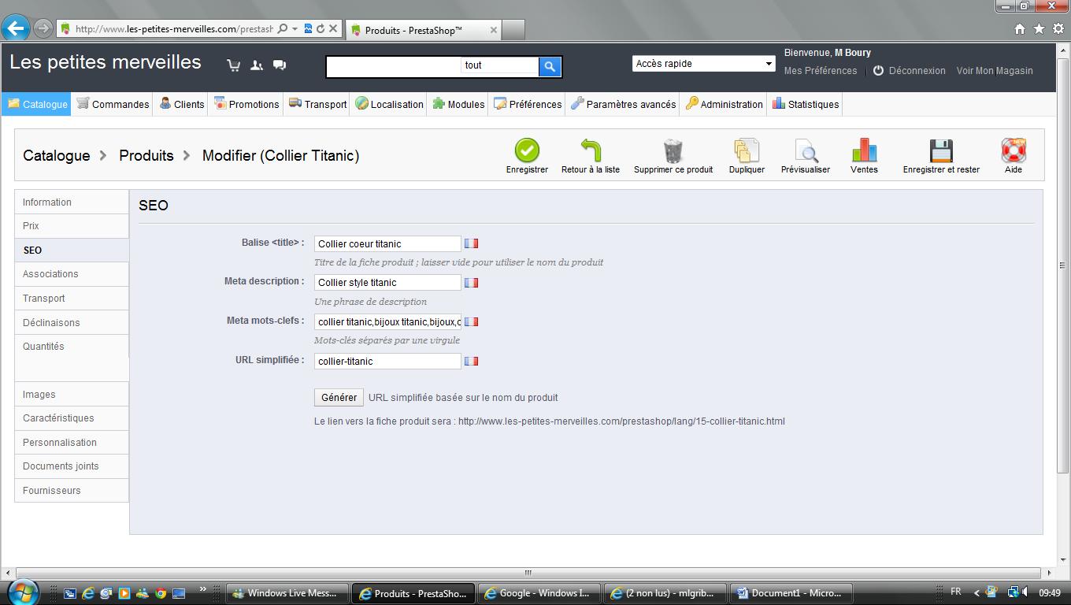This screenshot has height=605, width=1071.
Task: Click French flag next to Meta mots-clefs
Action: 471,321
